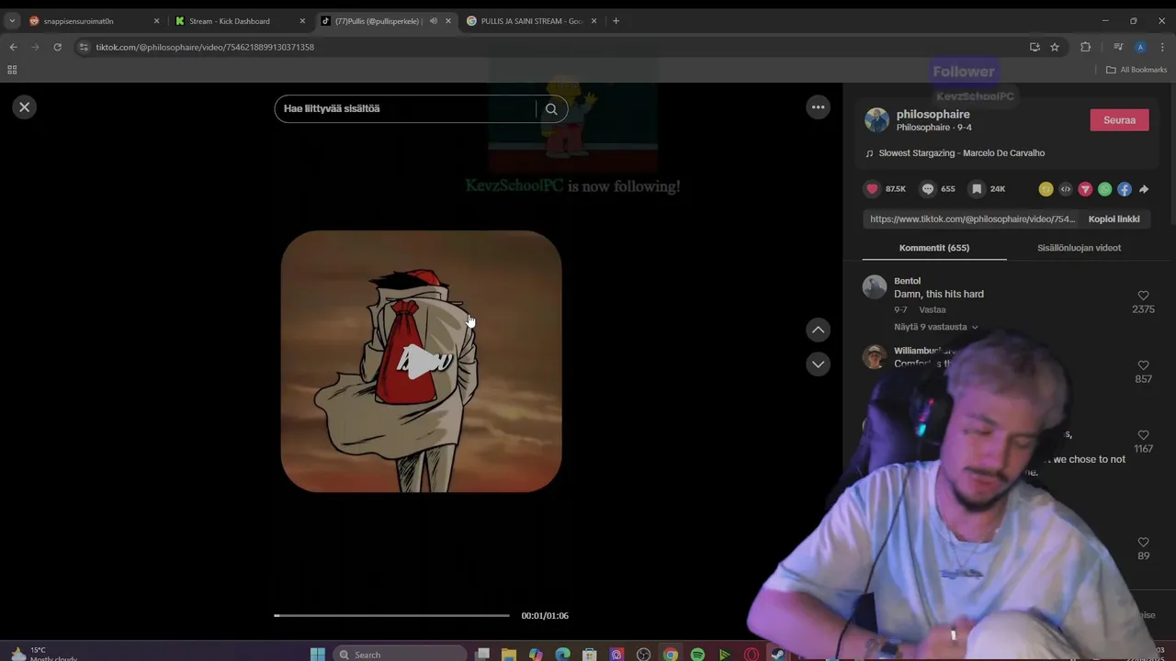Open the 'Slowest Stargazing - Marcelo De Carvalho' sound
This screenshot has height=661, width=1176.
tap(961, 153)
